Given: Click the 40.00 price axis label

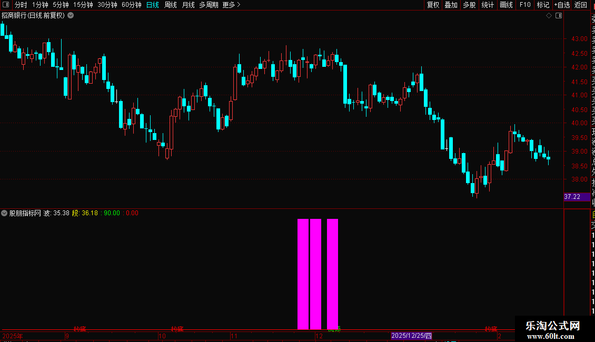Looking at the screenshot, I should 579,123.
